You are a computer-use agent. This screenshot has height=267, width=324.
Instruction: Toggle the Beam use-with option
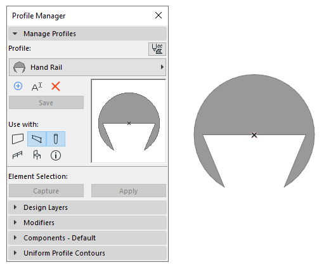pos(37,139)
